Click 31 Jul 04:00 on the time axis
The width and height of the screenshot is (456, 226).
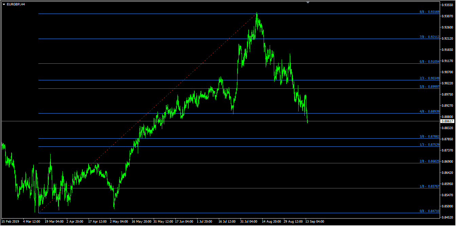(249, 222)
